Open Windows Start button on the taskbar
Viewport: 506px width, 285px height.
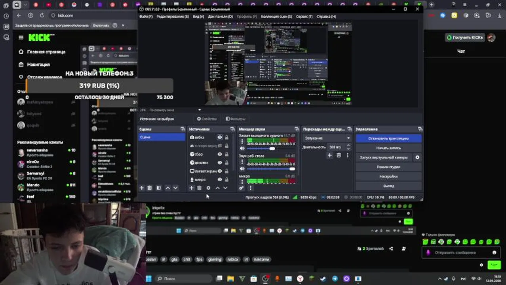coord(149,279)
